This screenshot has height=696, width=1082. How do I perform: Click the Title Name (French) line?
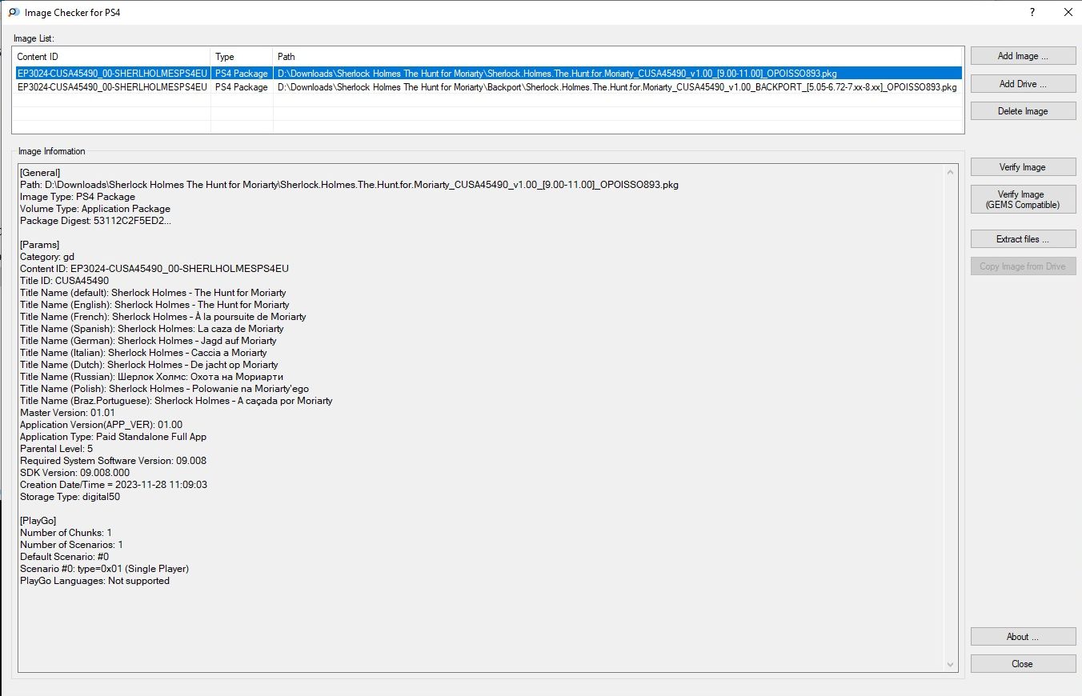(163, 317)
